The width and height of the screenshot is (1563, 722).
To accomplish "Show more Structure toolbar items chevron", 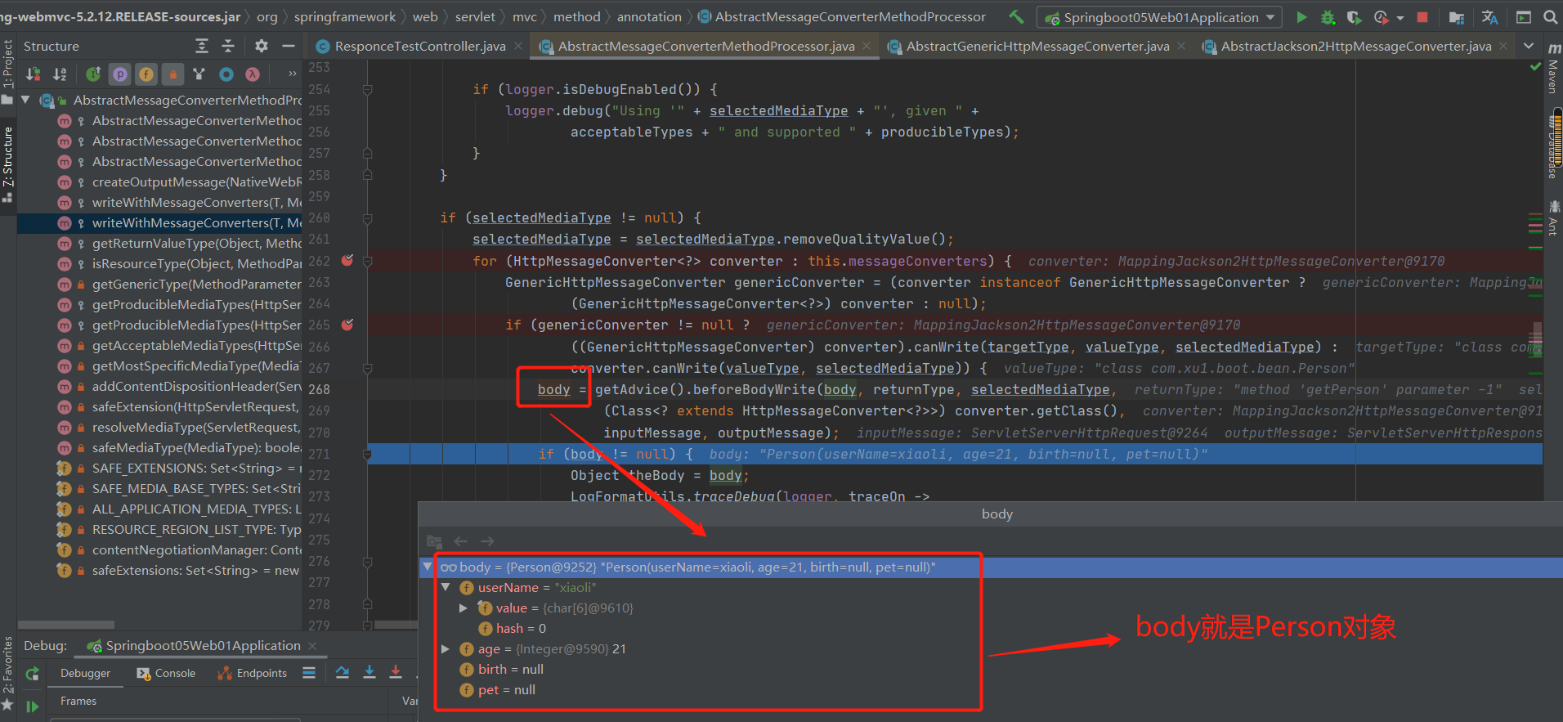I will pos(292,74).
